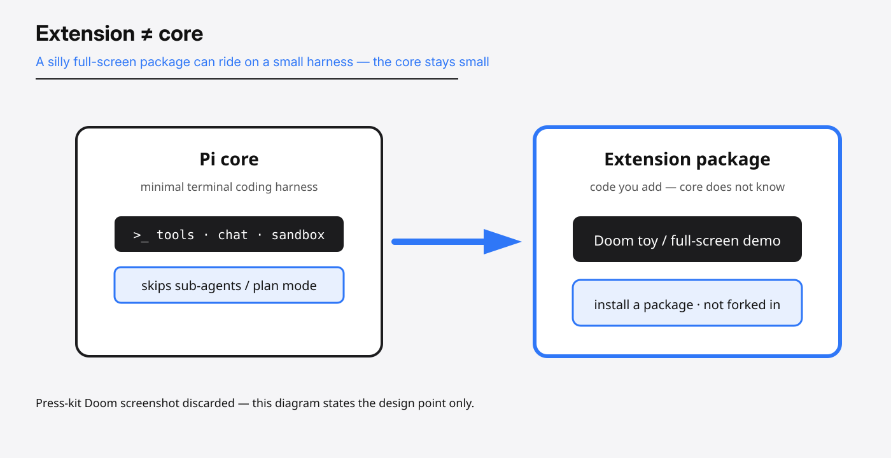The width and height of the screenshot is (891, 458).
Task: Click the 'Extension ≠ core' title
Action: [120, 33]
